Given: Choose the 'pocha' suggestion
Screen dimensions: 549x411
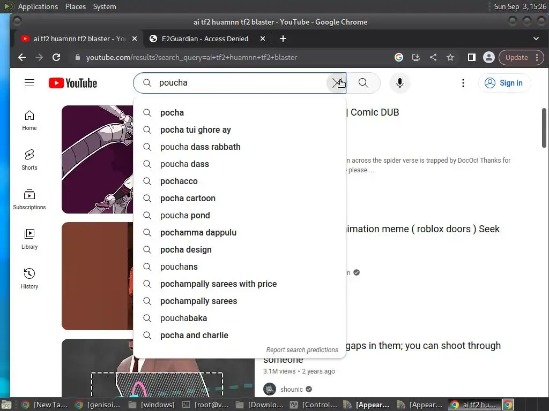Looking at the screenshot, I should [x=240, y=112].
